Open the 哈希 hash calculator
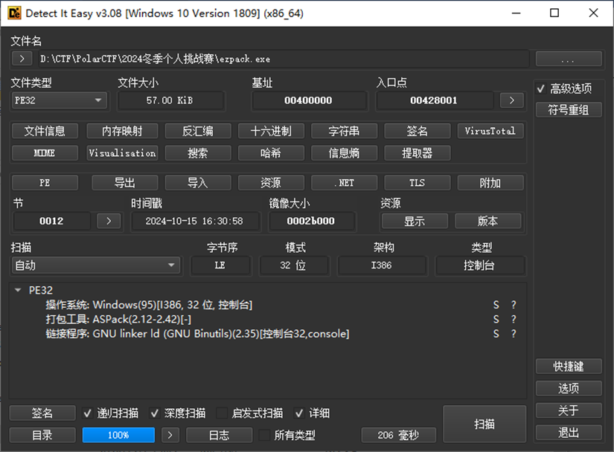614x452 pixels. click(271, 153)
